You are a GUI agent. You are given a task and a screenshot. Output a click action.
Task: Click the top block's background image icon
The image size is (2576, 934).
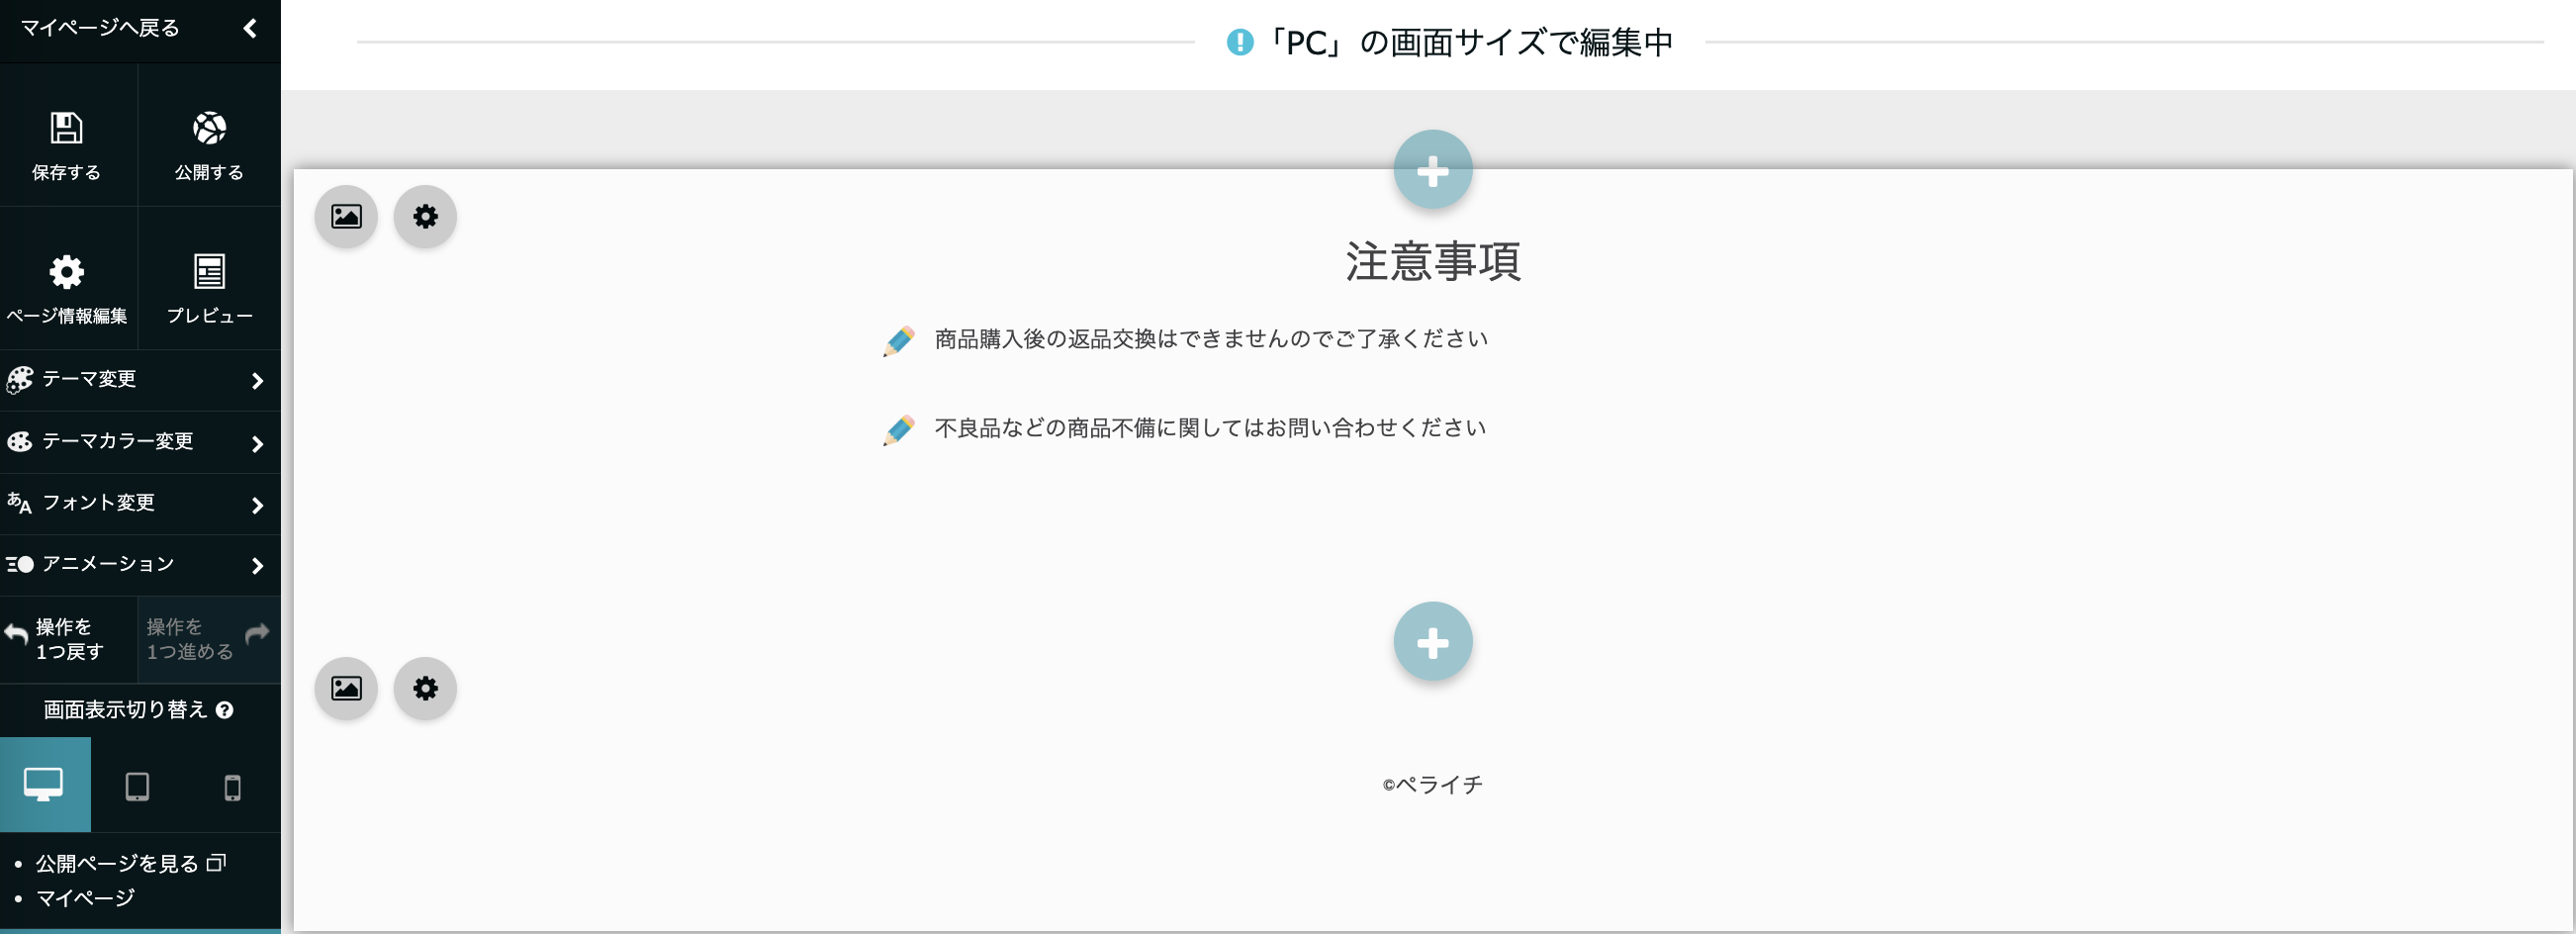click(346, 216)
